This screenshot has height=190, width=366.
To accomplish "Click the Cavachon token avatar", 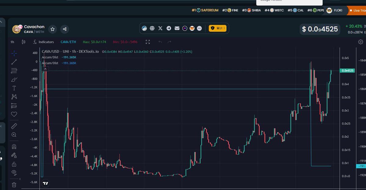I will pyautogui.click(x=17, y=29).
